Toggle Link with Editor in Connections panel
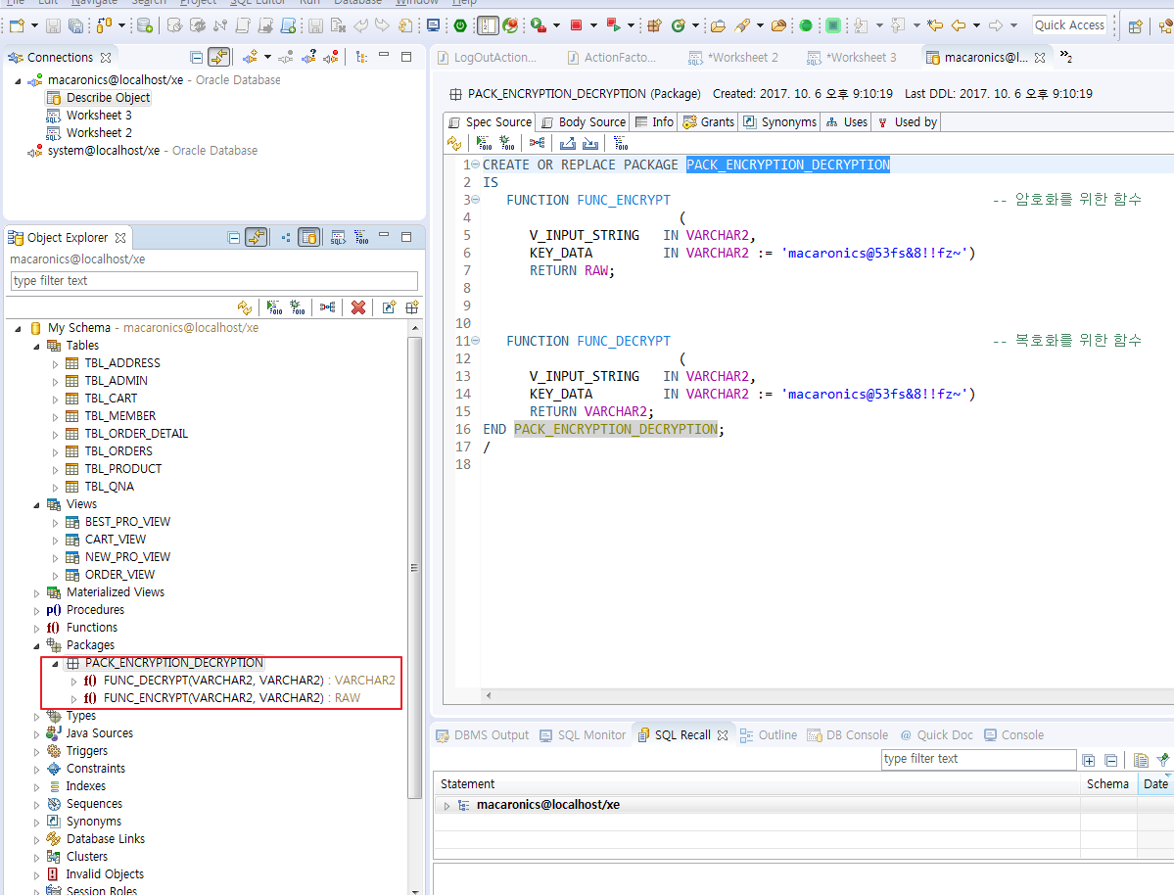 [x=218, y=58]
